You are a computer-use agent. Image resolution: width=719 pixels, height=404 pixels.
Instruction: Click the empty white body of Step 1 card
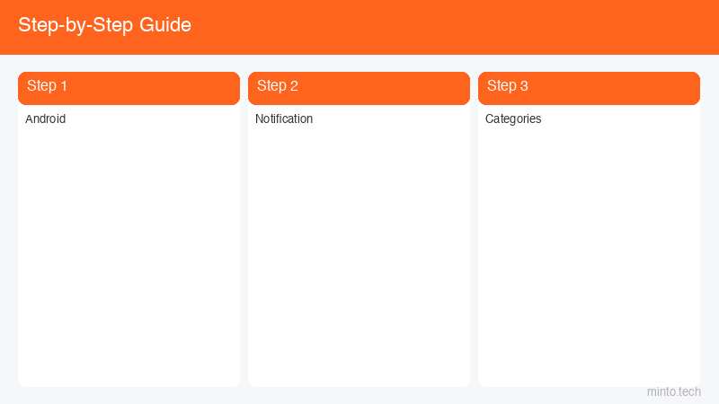coord(129,252)
